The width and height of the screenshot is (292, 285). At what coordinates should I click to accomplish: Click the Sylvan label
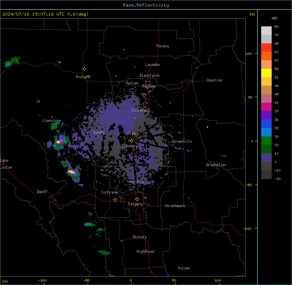click(x=132, y=83)
